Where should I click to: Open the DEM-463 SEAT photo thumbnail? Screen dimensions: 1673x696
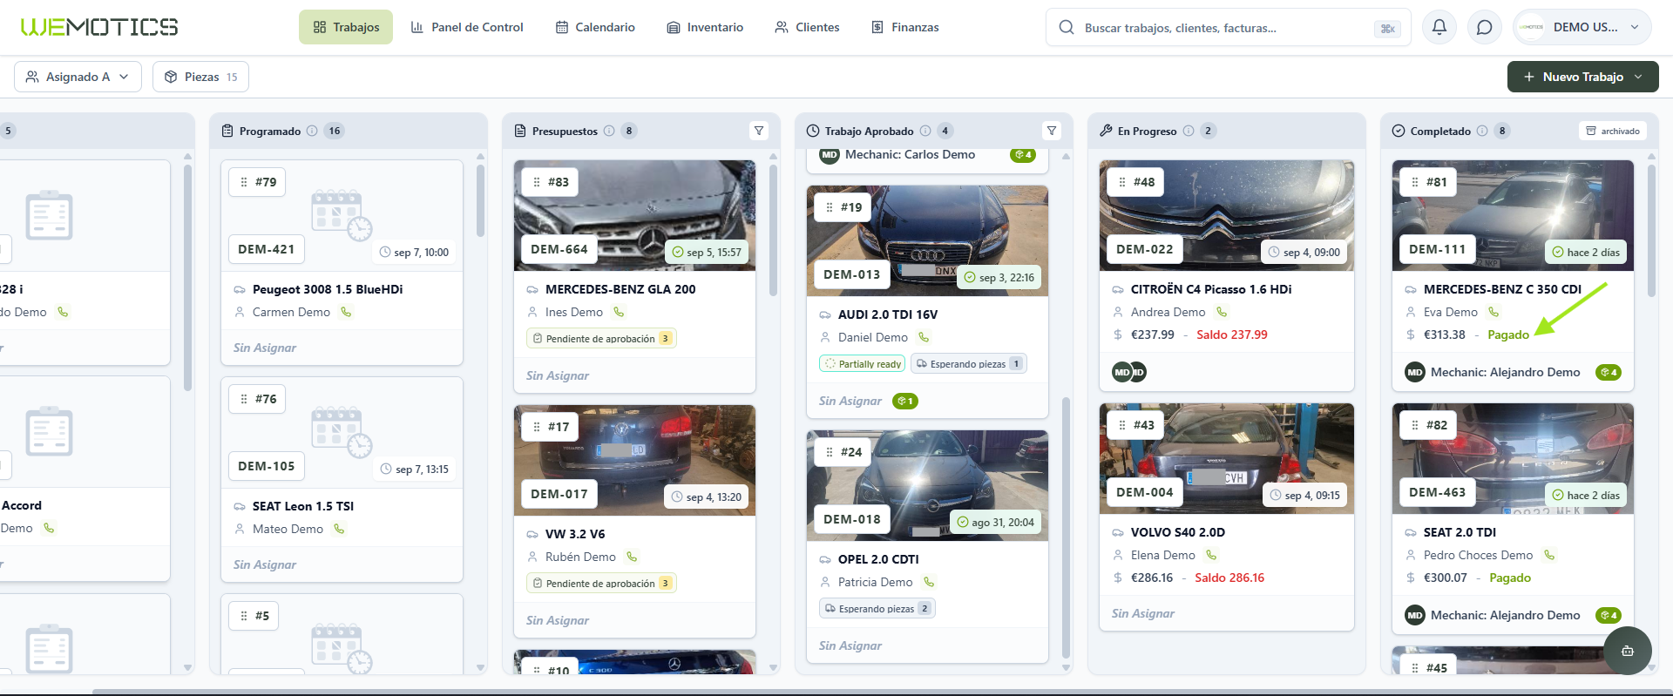tap(1513, 458)
